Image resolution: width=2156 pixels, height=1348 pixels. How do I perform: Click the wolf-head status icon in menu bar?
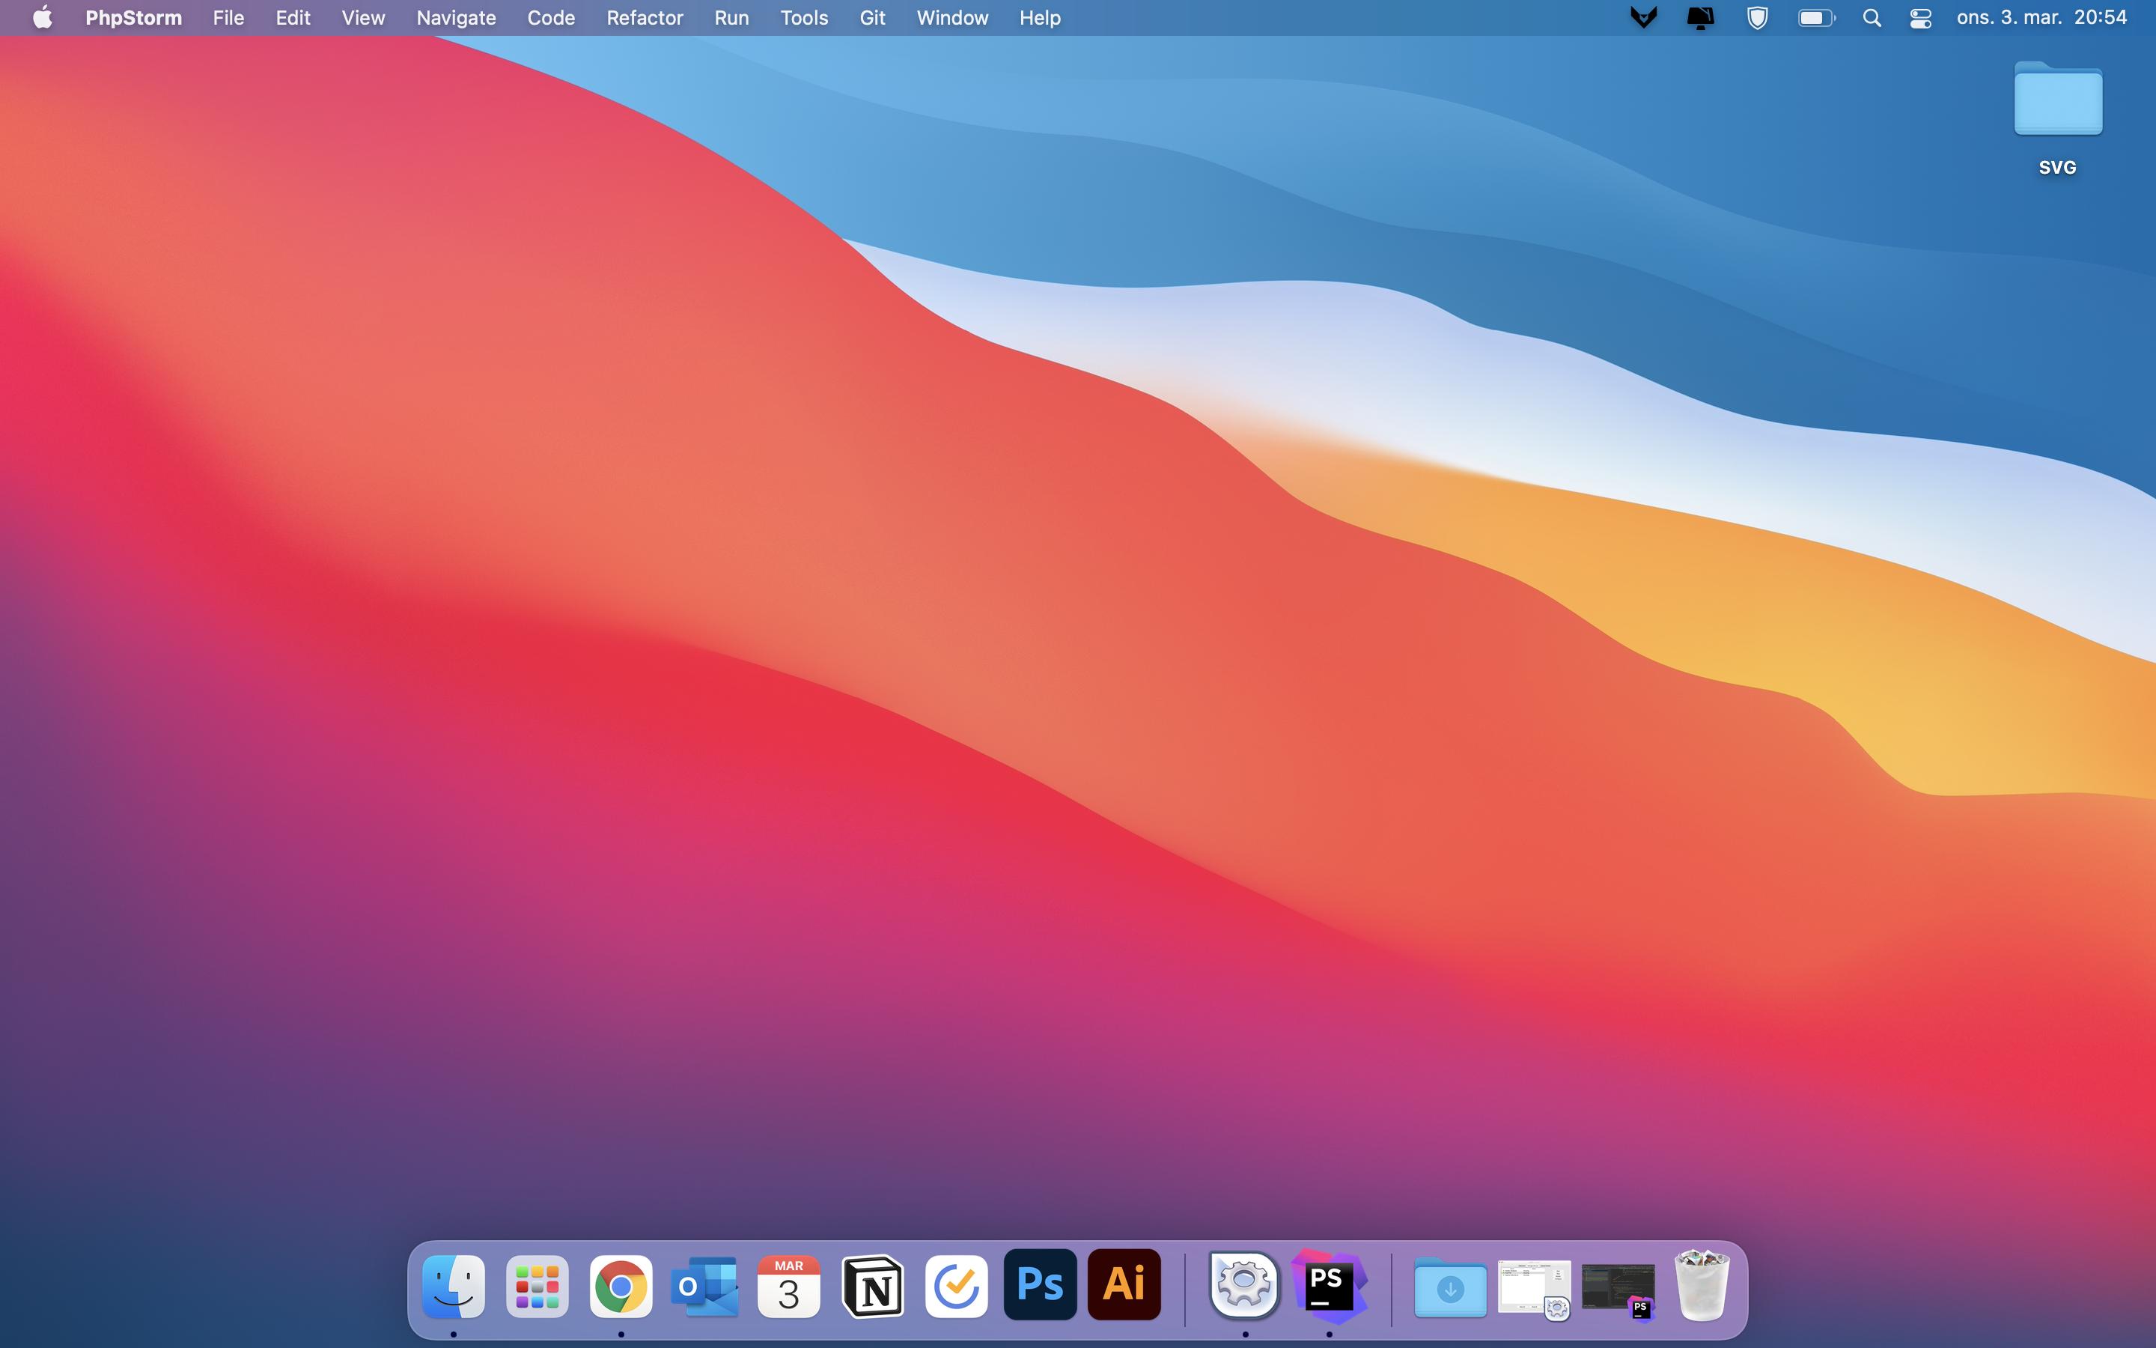pyautogui.click(x=1644, y=18)
